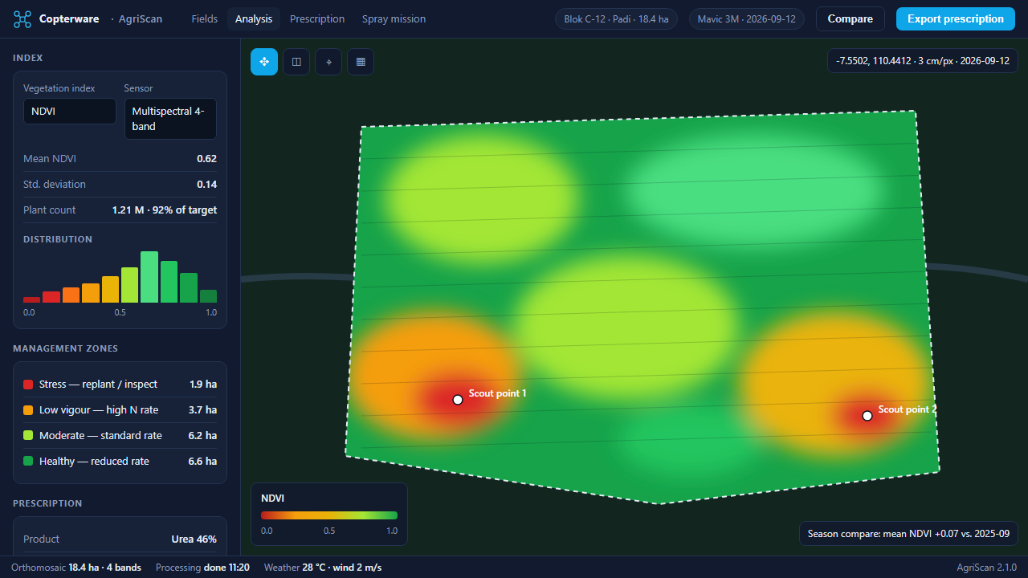Open the Vegetation index NDVI dropdown
Viewport: 1028px width, 578px height.
(x=70, y=112)
